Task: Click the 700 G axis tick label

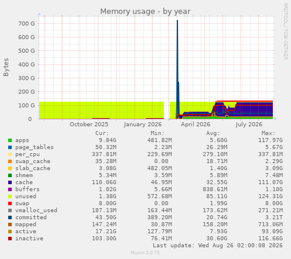Action: point(26,24)
